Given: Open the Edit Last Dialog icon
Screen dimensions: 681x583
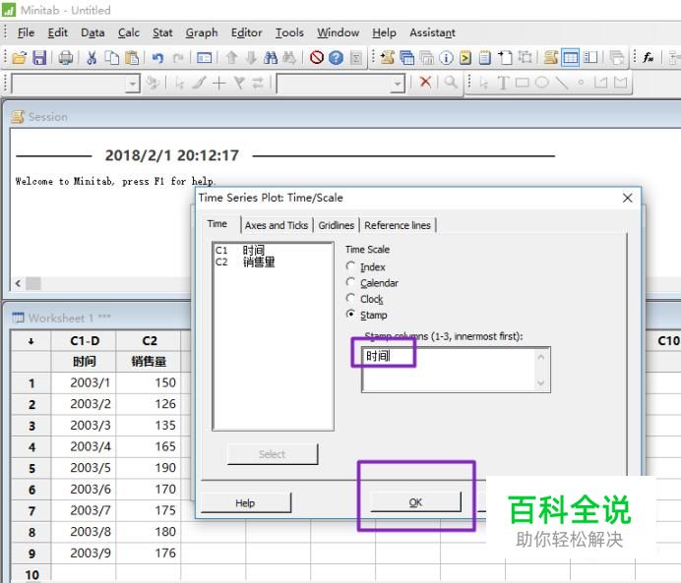Looking at the screenshot, I should [x=204, y=58].
